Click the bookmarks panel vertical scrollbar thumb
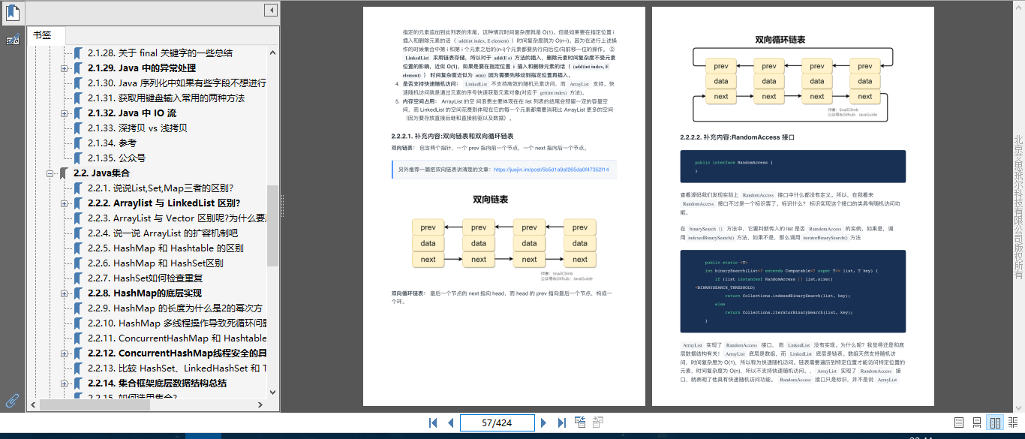The image size is (1025, 439). pyautogui.click(x=272, y=225)
